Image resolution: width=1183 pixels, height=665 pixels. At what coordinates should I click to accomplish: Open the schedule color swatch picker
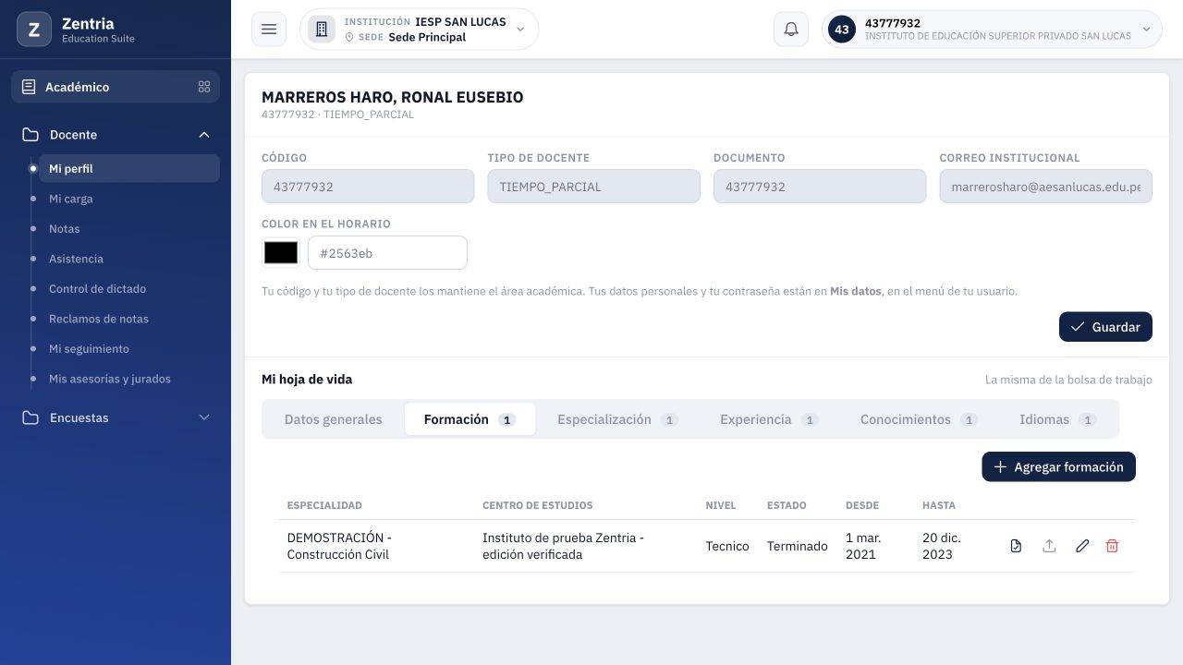click(x=281, y=252)
